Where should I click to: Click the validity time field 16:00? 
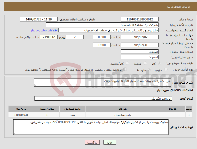(x=102, y=45)
